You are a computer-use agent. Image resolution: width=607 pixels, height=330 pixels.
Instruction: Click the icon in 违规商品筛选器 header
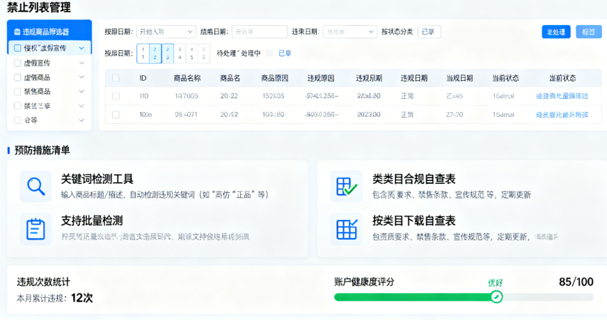pyautogui.click(x=17, y=31)
